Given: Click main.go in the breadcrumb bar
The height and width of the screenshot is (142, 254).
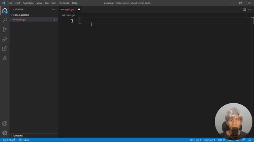Looking at the screenshot, I should (x=70, y=15).
